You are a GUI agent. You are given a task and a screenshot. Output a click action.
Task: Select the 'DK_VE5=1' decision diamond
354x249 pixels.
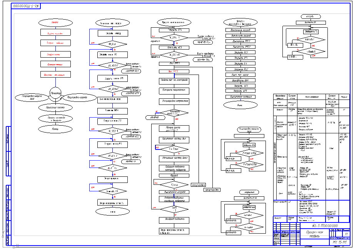(113, 89)
